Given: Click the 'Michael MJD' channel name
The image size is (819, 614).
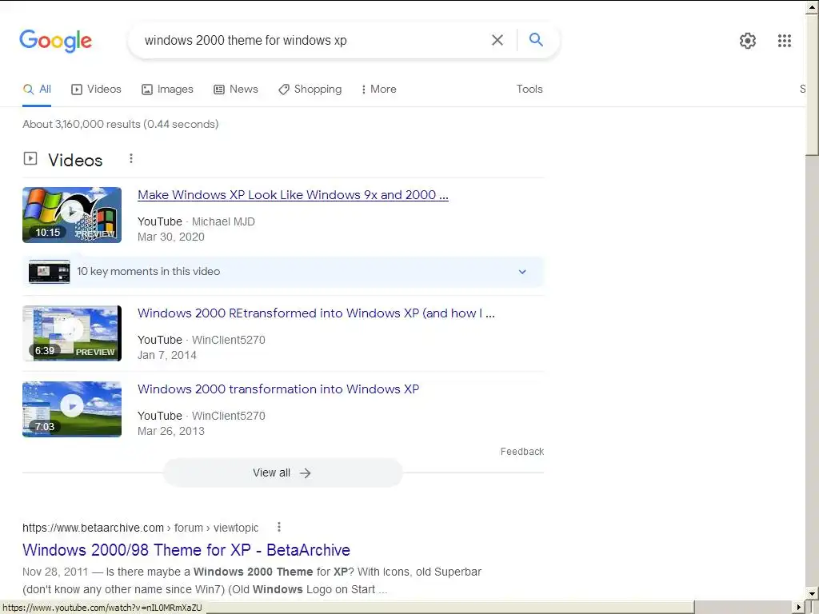Looking at the screenshot, I should point(223,222).
